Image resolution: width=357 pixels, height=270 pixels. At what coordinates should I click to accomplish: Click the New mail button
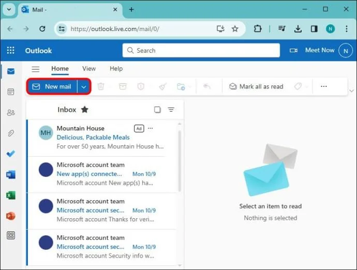click(x=52, y=86)
